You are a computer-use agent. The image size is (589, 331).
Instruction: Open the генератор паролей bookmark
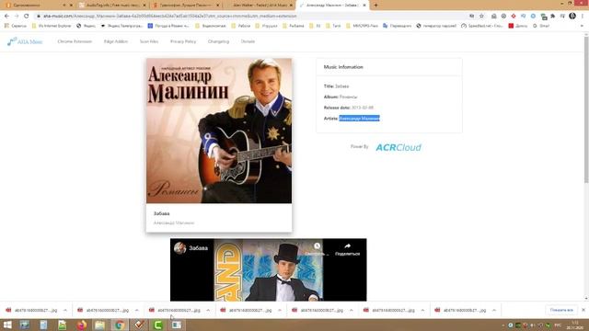pos(436,26)
